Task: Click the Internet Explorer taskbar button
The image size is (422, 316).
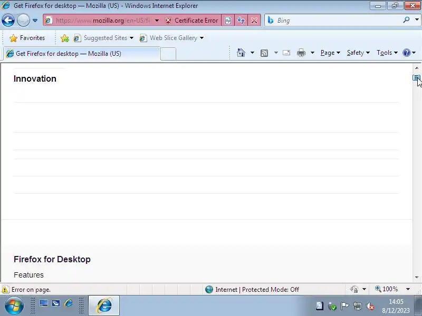Action: click(x=104, y=306)
